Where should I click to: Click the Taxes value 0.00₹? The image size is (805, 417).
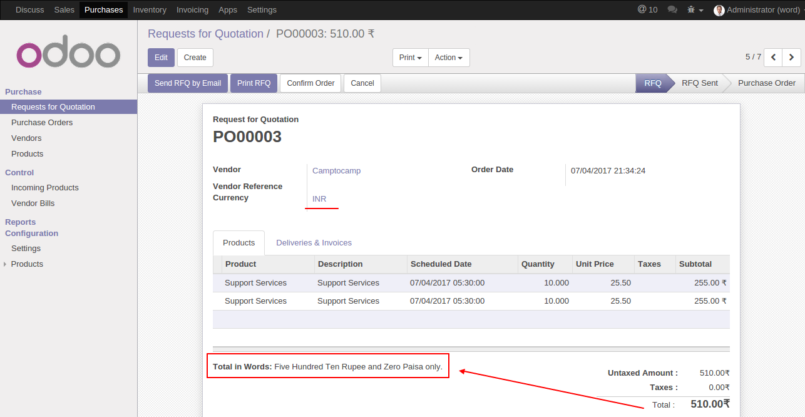[719, 388]
